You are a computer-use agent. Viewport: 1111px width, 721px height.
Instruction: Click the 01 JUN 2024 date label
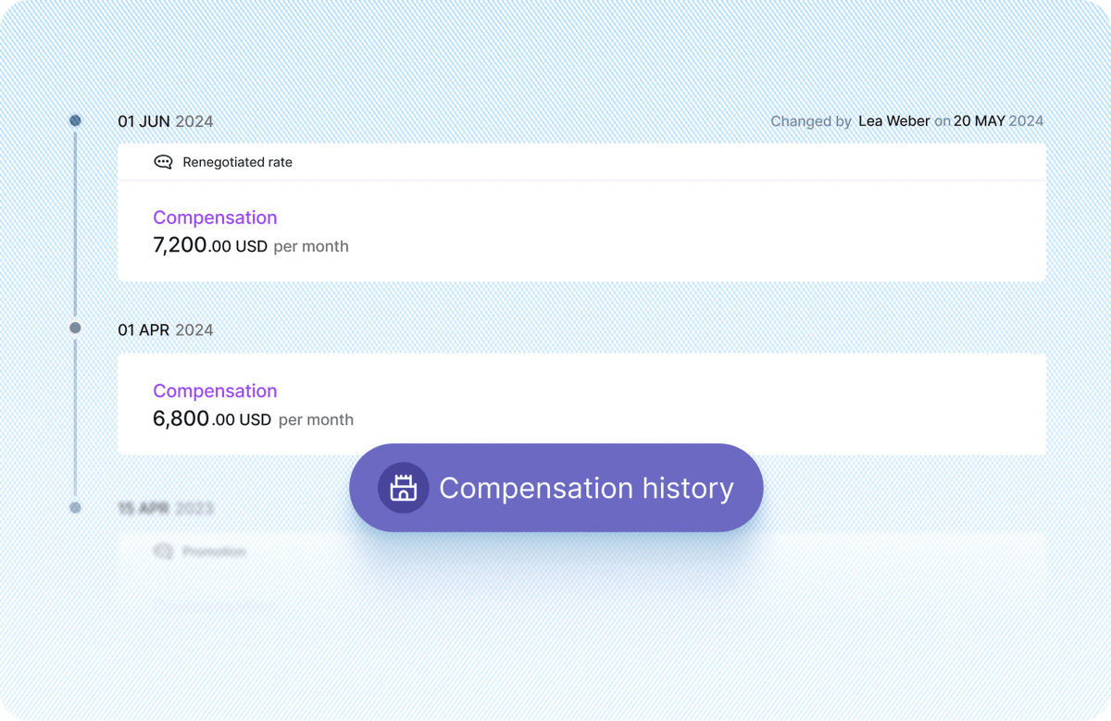[166, 121]
